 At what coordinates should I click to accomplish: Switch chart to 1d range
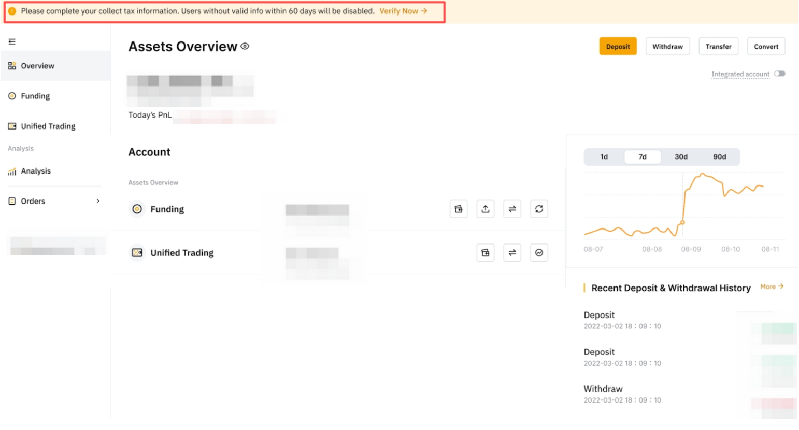pyautogui.click(x=604, y=157)
